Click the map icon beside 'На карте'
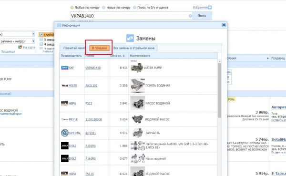The height and width of the screenshot is (176, 286). coord(20,47)
